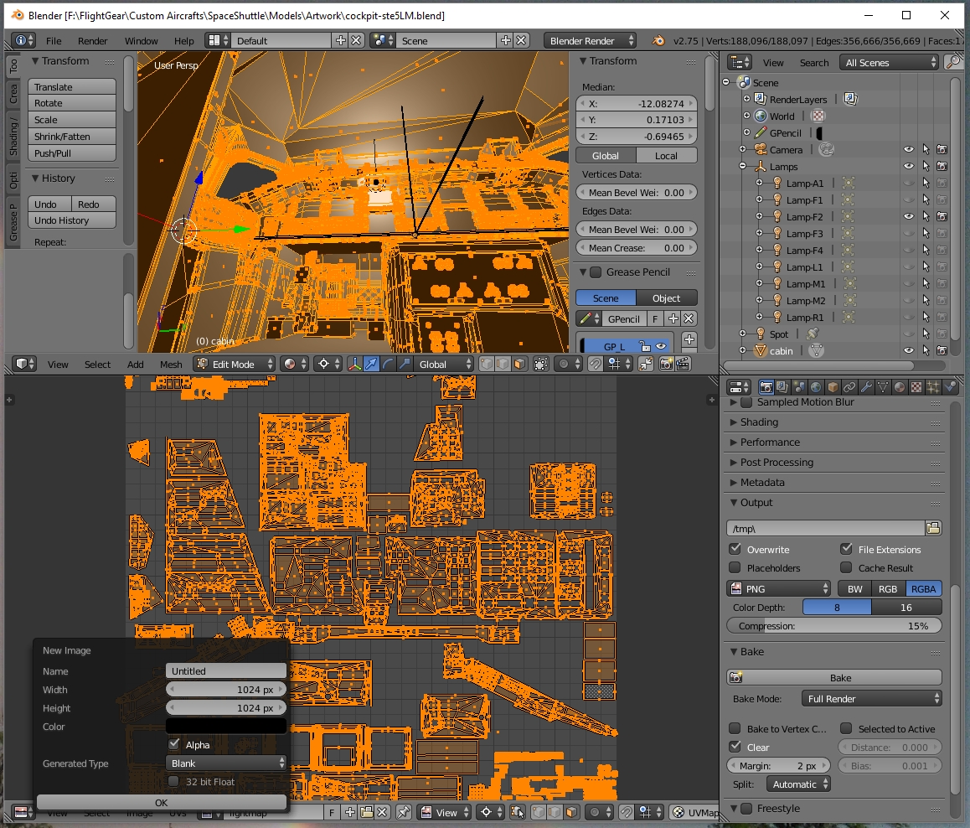The width and height of the screenshot is (970, 828).
Task: Toggle visibility eye of Lamp-F2
Action: pos(908,216)
